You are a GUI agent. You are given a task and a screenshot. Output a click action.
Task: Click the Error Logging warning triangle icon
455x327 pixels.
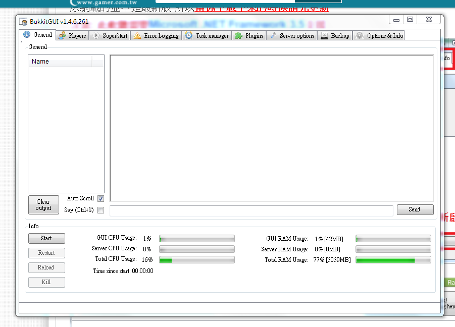click(137, 35)
